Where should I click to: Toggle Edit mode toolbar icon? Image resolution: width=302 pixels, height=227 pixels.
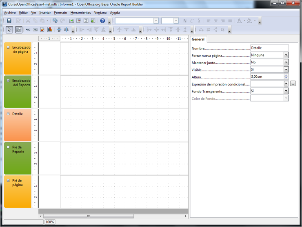[x=18, y=20]
